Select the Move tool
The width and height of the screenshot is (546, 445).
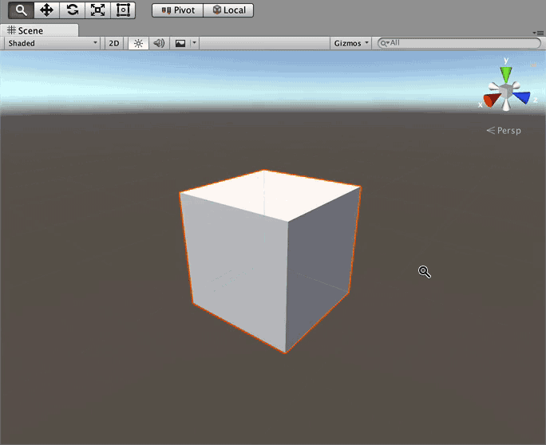point(46,10)
